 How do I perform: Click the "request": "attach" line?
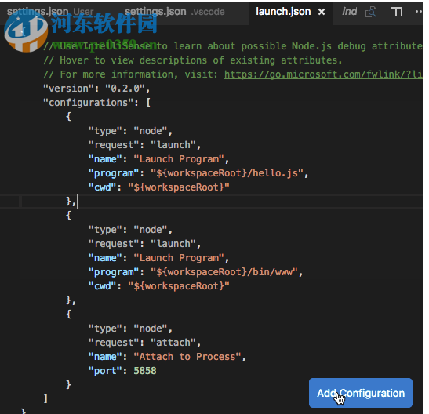[144, 343]
